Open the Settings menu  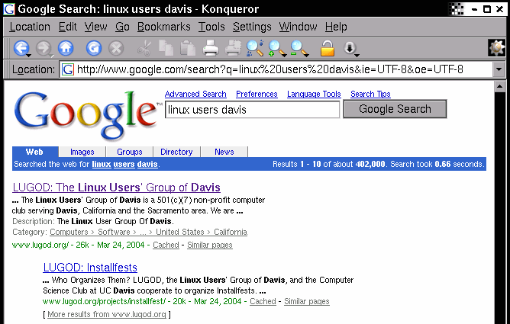[x=251, y=27]
